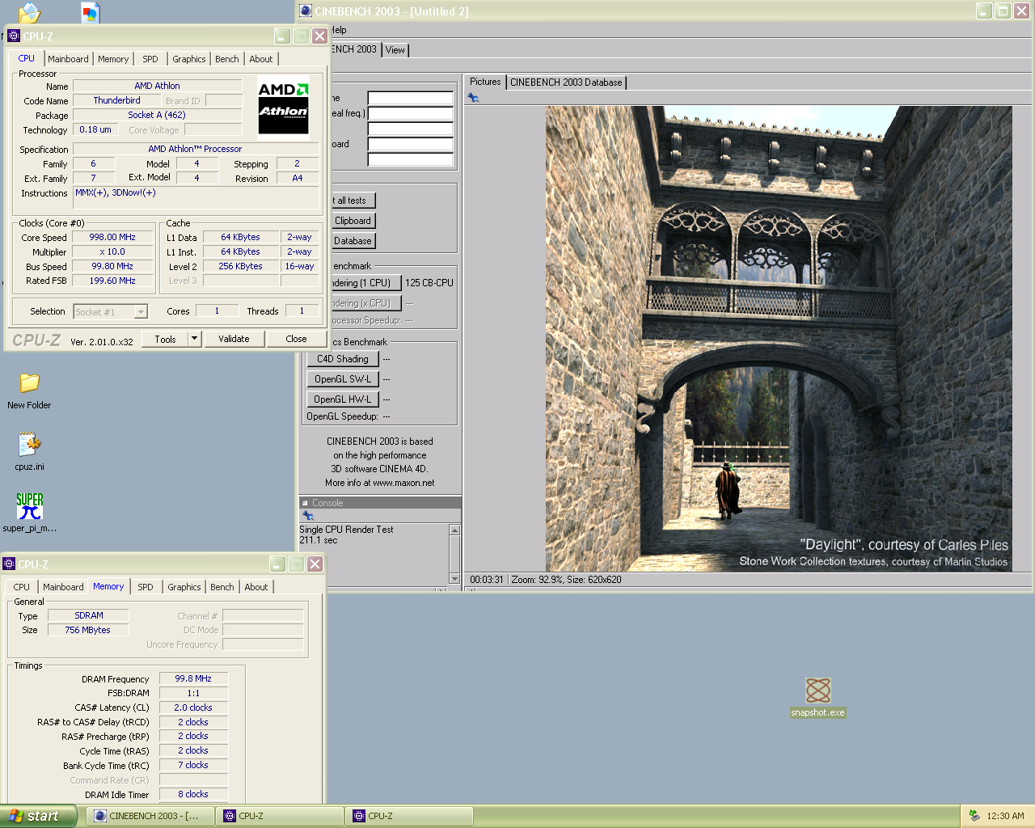The image size is (1035, 828).
Task: Open About tab in top CPU-Z window
Action: 261,59
